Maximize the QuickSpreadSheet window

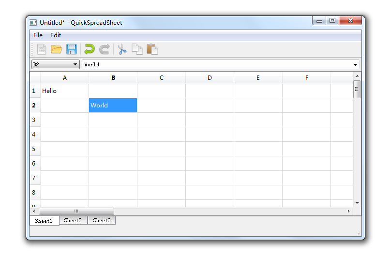(x=332, y=21)
